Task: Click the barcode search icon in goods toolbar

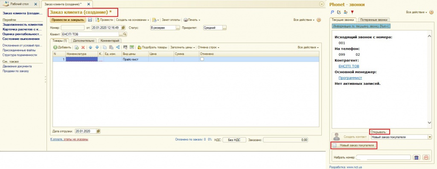Action: click(x=125, y=48)
